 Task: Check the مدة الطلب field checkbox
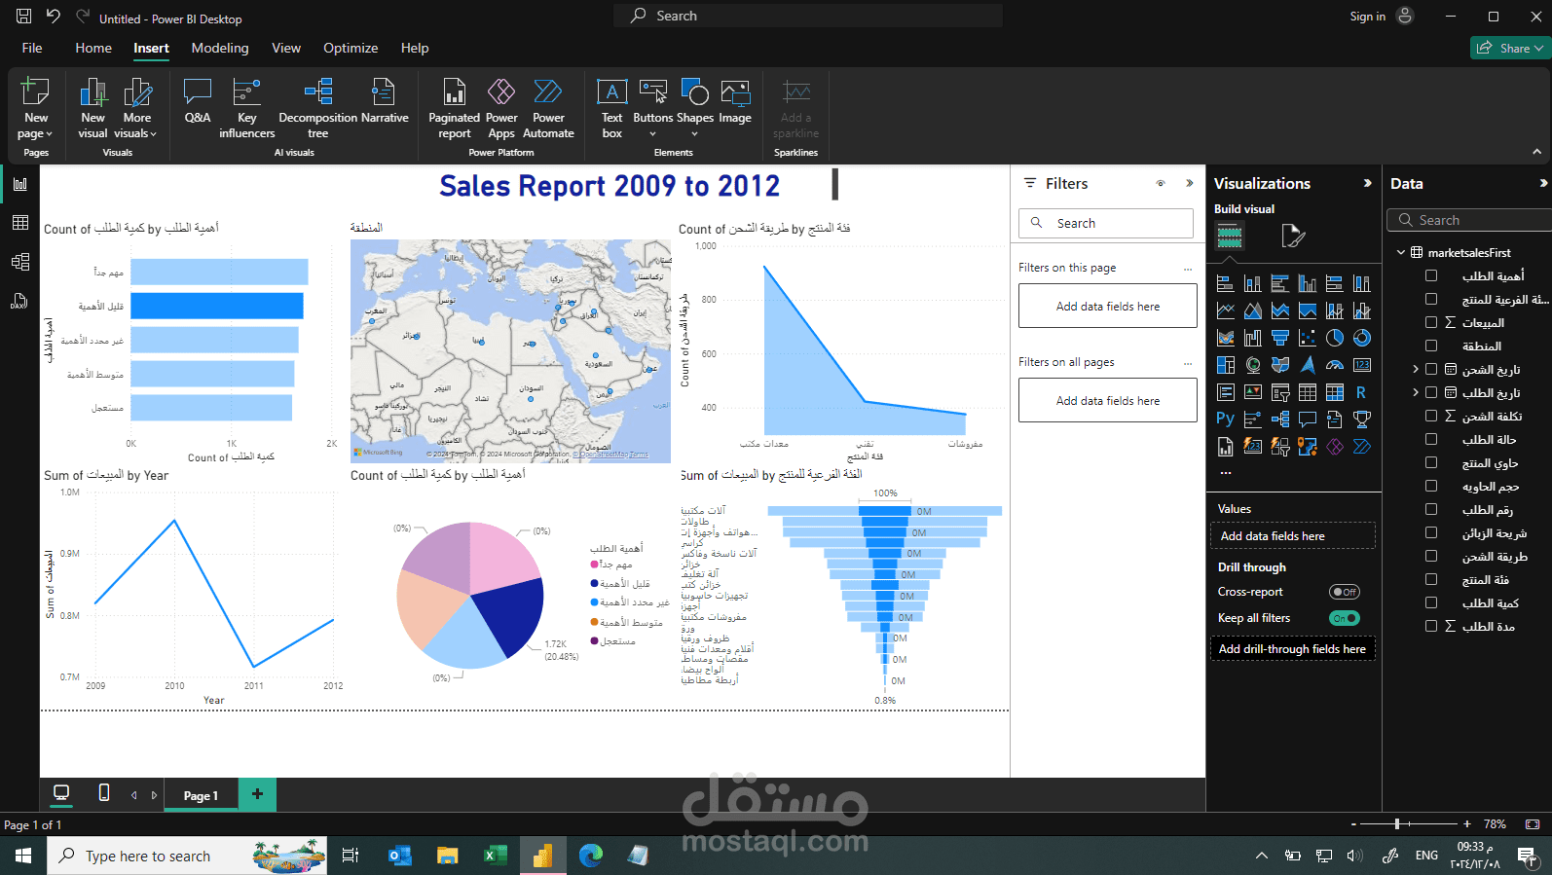(x=1431, y=626)
